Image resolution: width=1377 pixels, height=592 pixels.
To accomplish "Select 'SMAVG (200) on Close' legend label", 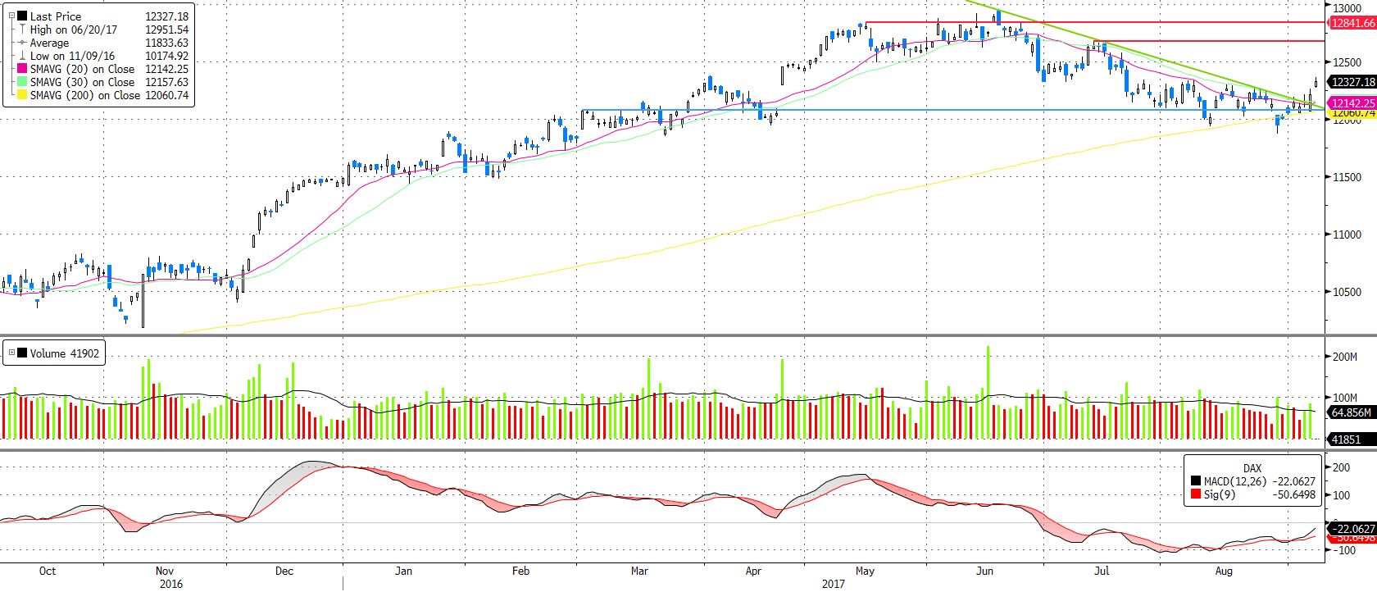I will click(x=85, y=95).
